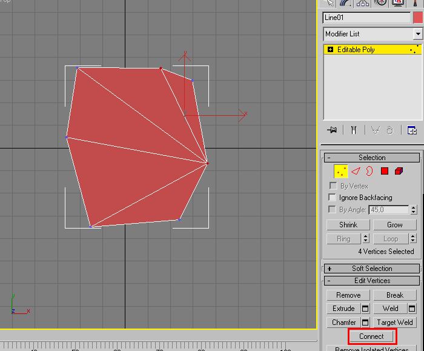Open the Display command panel tab
Screen dimensions: 424x351
(x=398, y=3)
